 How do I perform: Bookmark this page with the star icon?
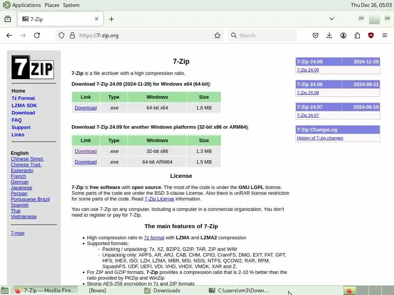[x=217, y=35]
